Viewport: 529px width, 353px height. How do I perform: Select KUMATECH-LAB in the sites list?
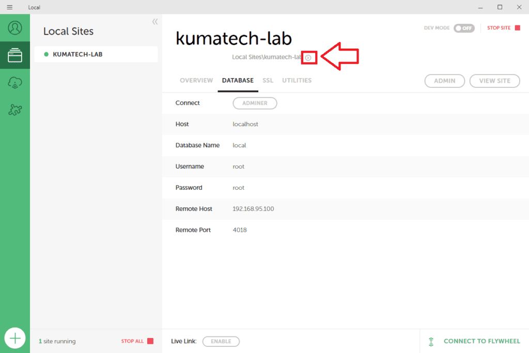coord(96,54)
